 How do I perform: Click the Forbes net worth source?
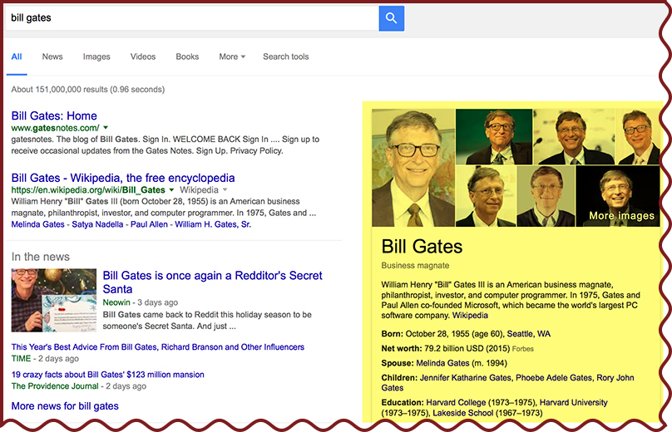[x=523, y=349]
